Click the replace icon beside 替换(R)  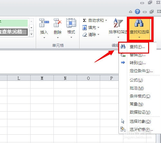(123, 55)
